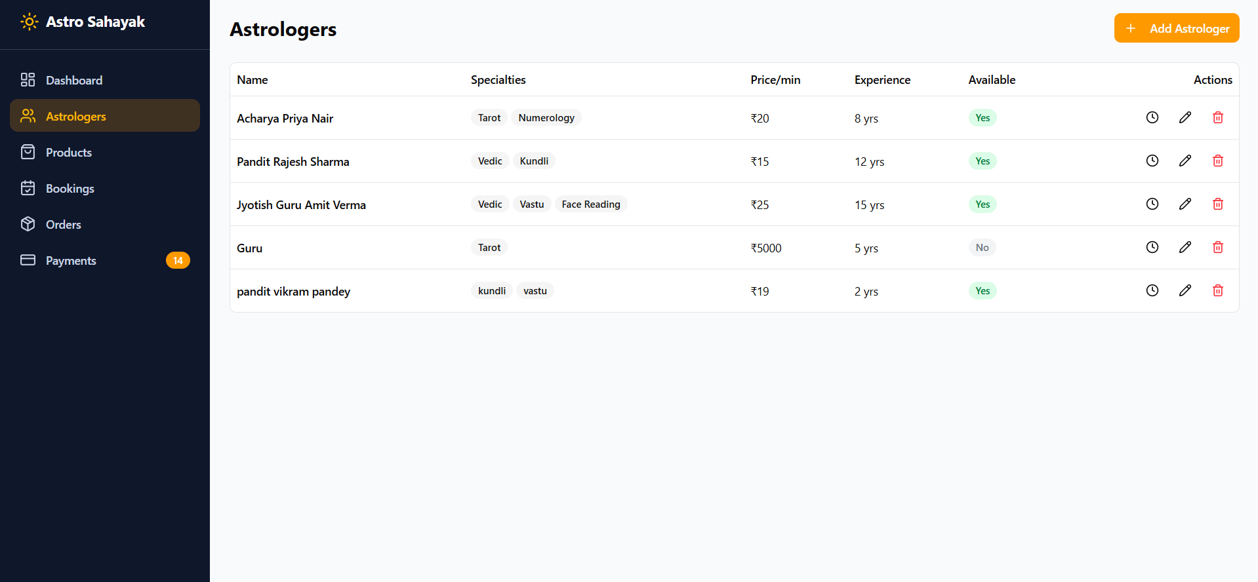
Task: Open the Payments page in the sidebar
Action: (71, 260)
